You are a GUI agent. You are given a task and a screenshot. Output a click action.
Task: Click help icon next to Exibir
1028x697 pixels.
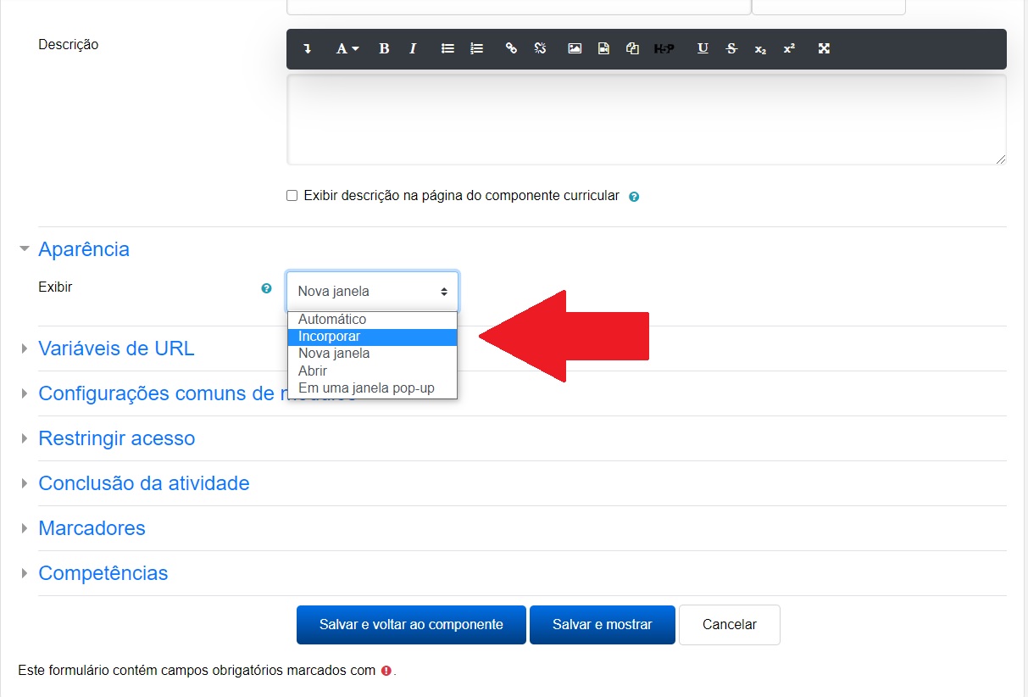[266, 288]
